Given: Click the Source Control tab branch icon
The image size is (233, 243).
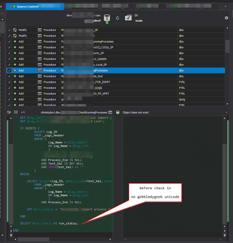Looking at the screenshot, I should point(10,7).
